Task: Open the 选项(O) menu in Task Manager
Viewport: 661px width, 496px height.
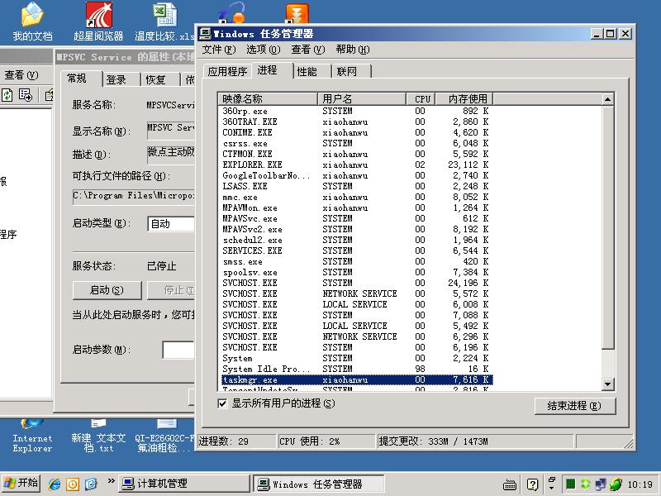Action: tap(263, 50)
